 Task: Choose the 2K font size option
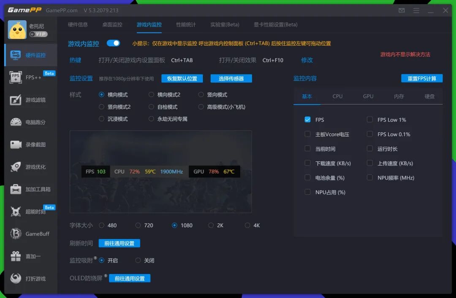click(x=211, y=226)
